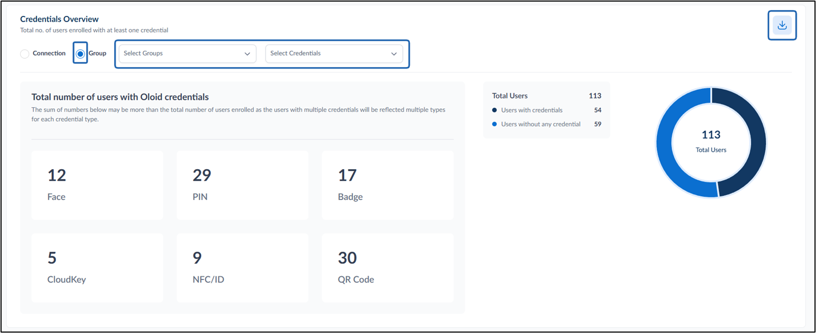Click the value 59 in legend
Viewport: 816px width, 333px height.
pyautogui.click(x=597, y=124)
